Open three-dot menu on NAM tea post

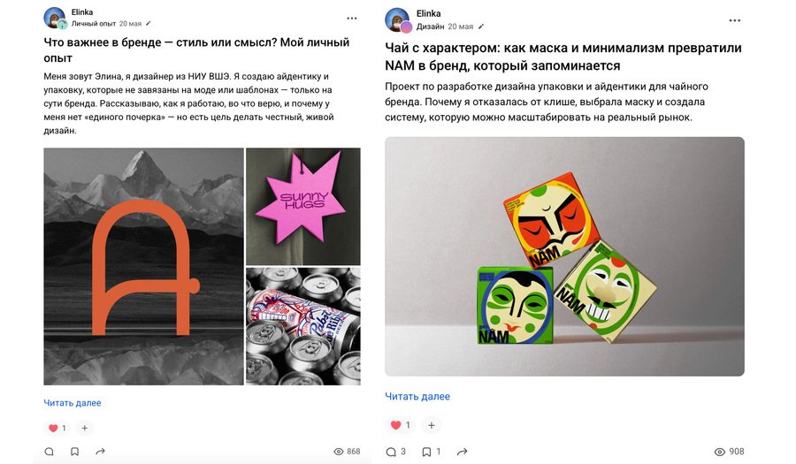[735, 20]
